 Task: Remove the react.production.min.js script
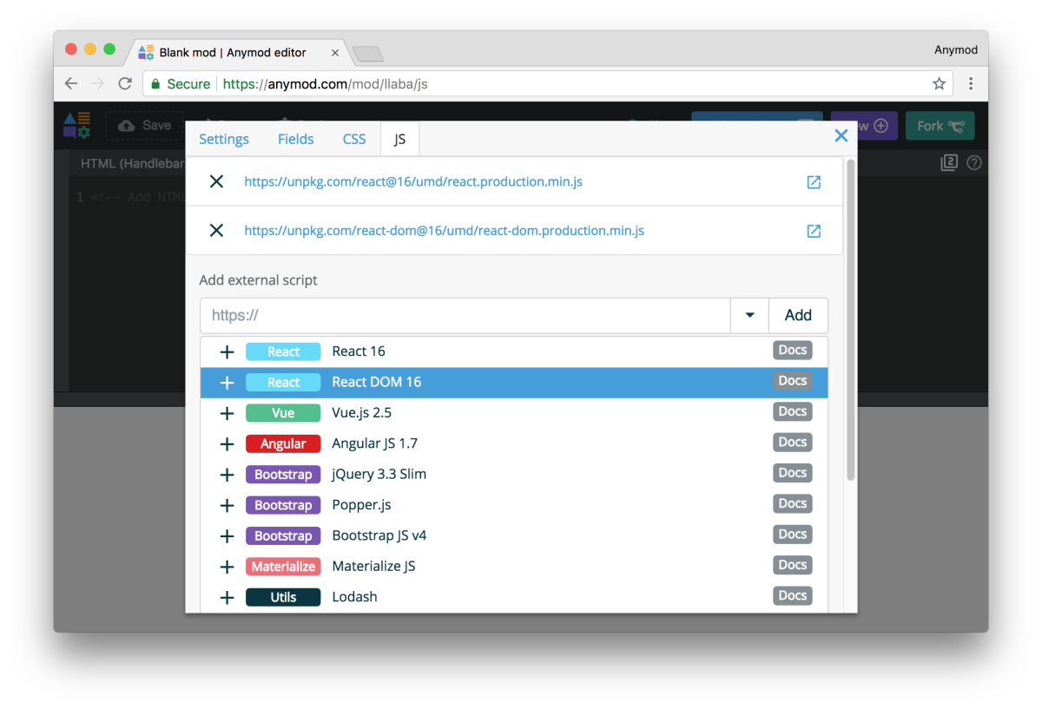click(x=217, y=181)
